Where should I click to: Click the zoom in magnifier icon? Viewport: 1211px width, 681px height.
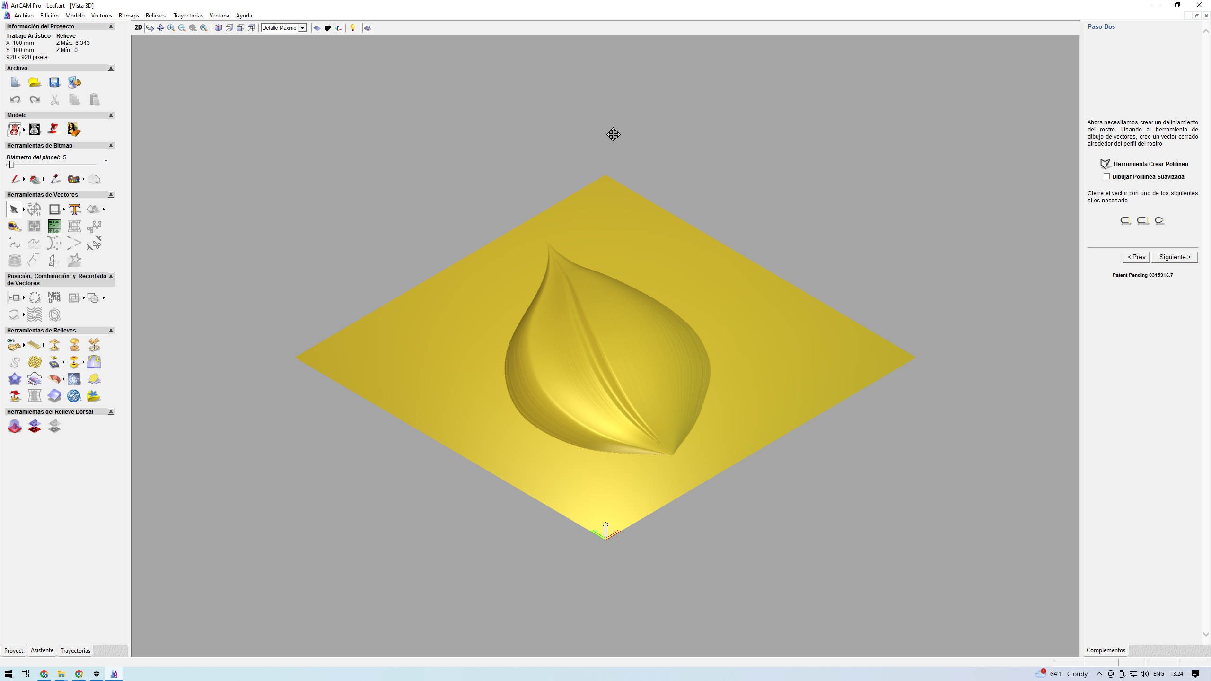(x=171, y=28)
